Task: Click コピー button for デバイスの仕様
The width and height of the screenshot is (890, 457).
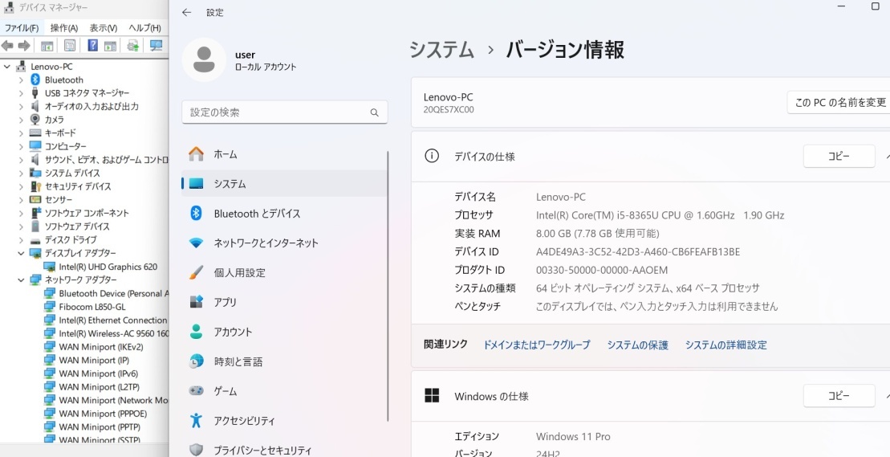Action: coord(839,156)
